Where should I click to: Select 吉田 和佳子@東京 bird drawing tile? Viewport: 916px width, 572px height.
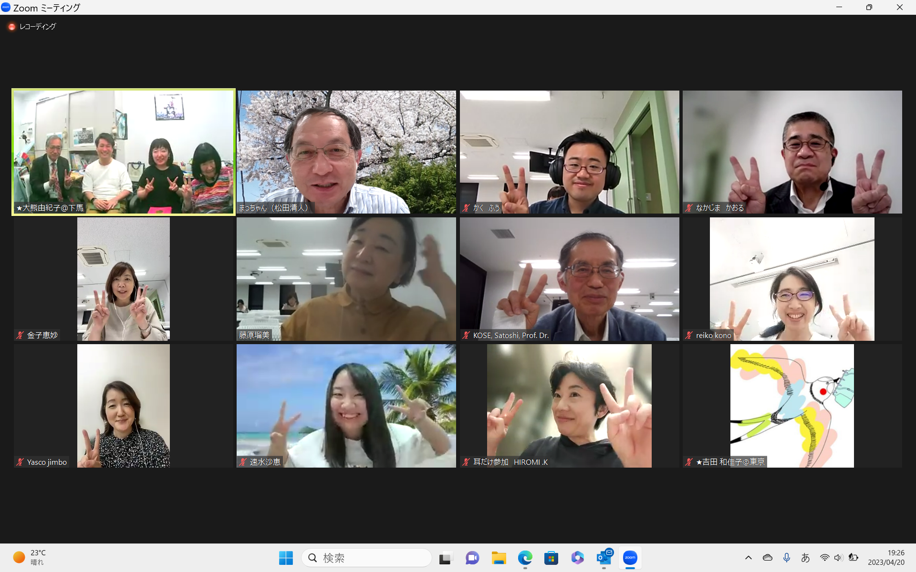(792, 406)
